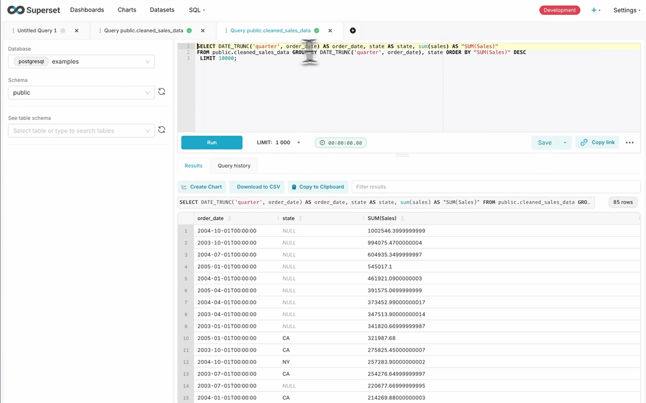Image resolution: width=646 pixels, height=403 pixels.
Task: Sort by the SUM(Sales) column
Action: [x=403, y=218]
